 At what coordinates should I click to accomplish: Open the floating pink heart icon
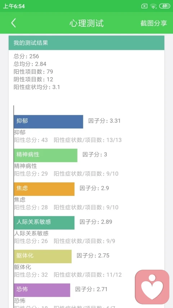click(152, 287)
